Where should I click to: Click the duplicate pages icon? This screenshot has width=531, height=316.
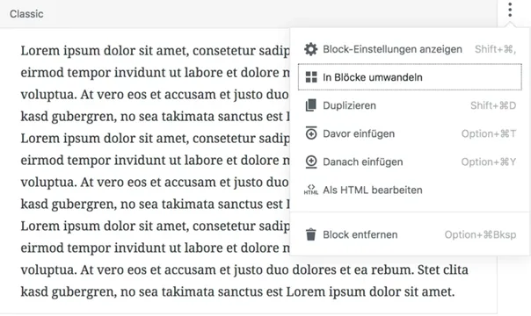(x=311, y=105)
